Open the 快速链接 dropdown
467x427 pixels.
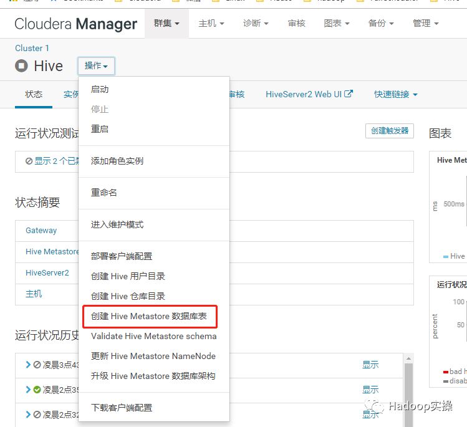[396, 94]
